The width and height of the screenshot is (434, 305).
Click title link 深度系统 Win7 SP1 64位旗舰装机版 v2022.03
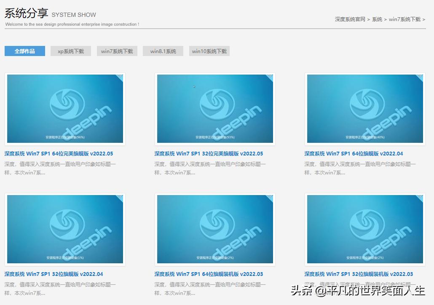209,274
